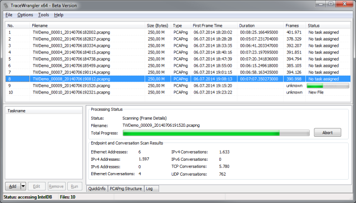Click duration 00:06:41.203347000
Screen dimensions: 356x203
point(259,46)
